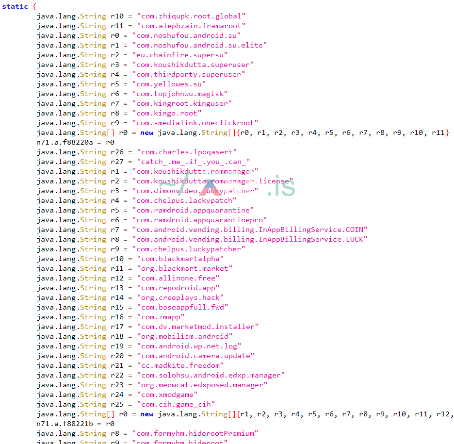Click the "com.thirdparty.superuser" string
454x444 pixels.
[189, 74]
